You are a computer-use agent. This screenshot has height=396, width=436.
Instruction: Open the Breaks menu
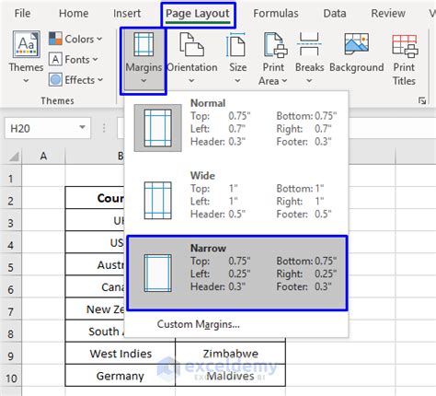pyautogui.click(x=309, y=58)
